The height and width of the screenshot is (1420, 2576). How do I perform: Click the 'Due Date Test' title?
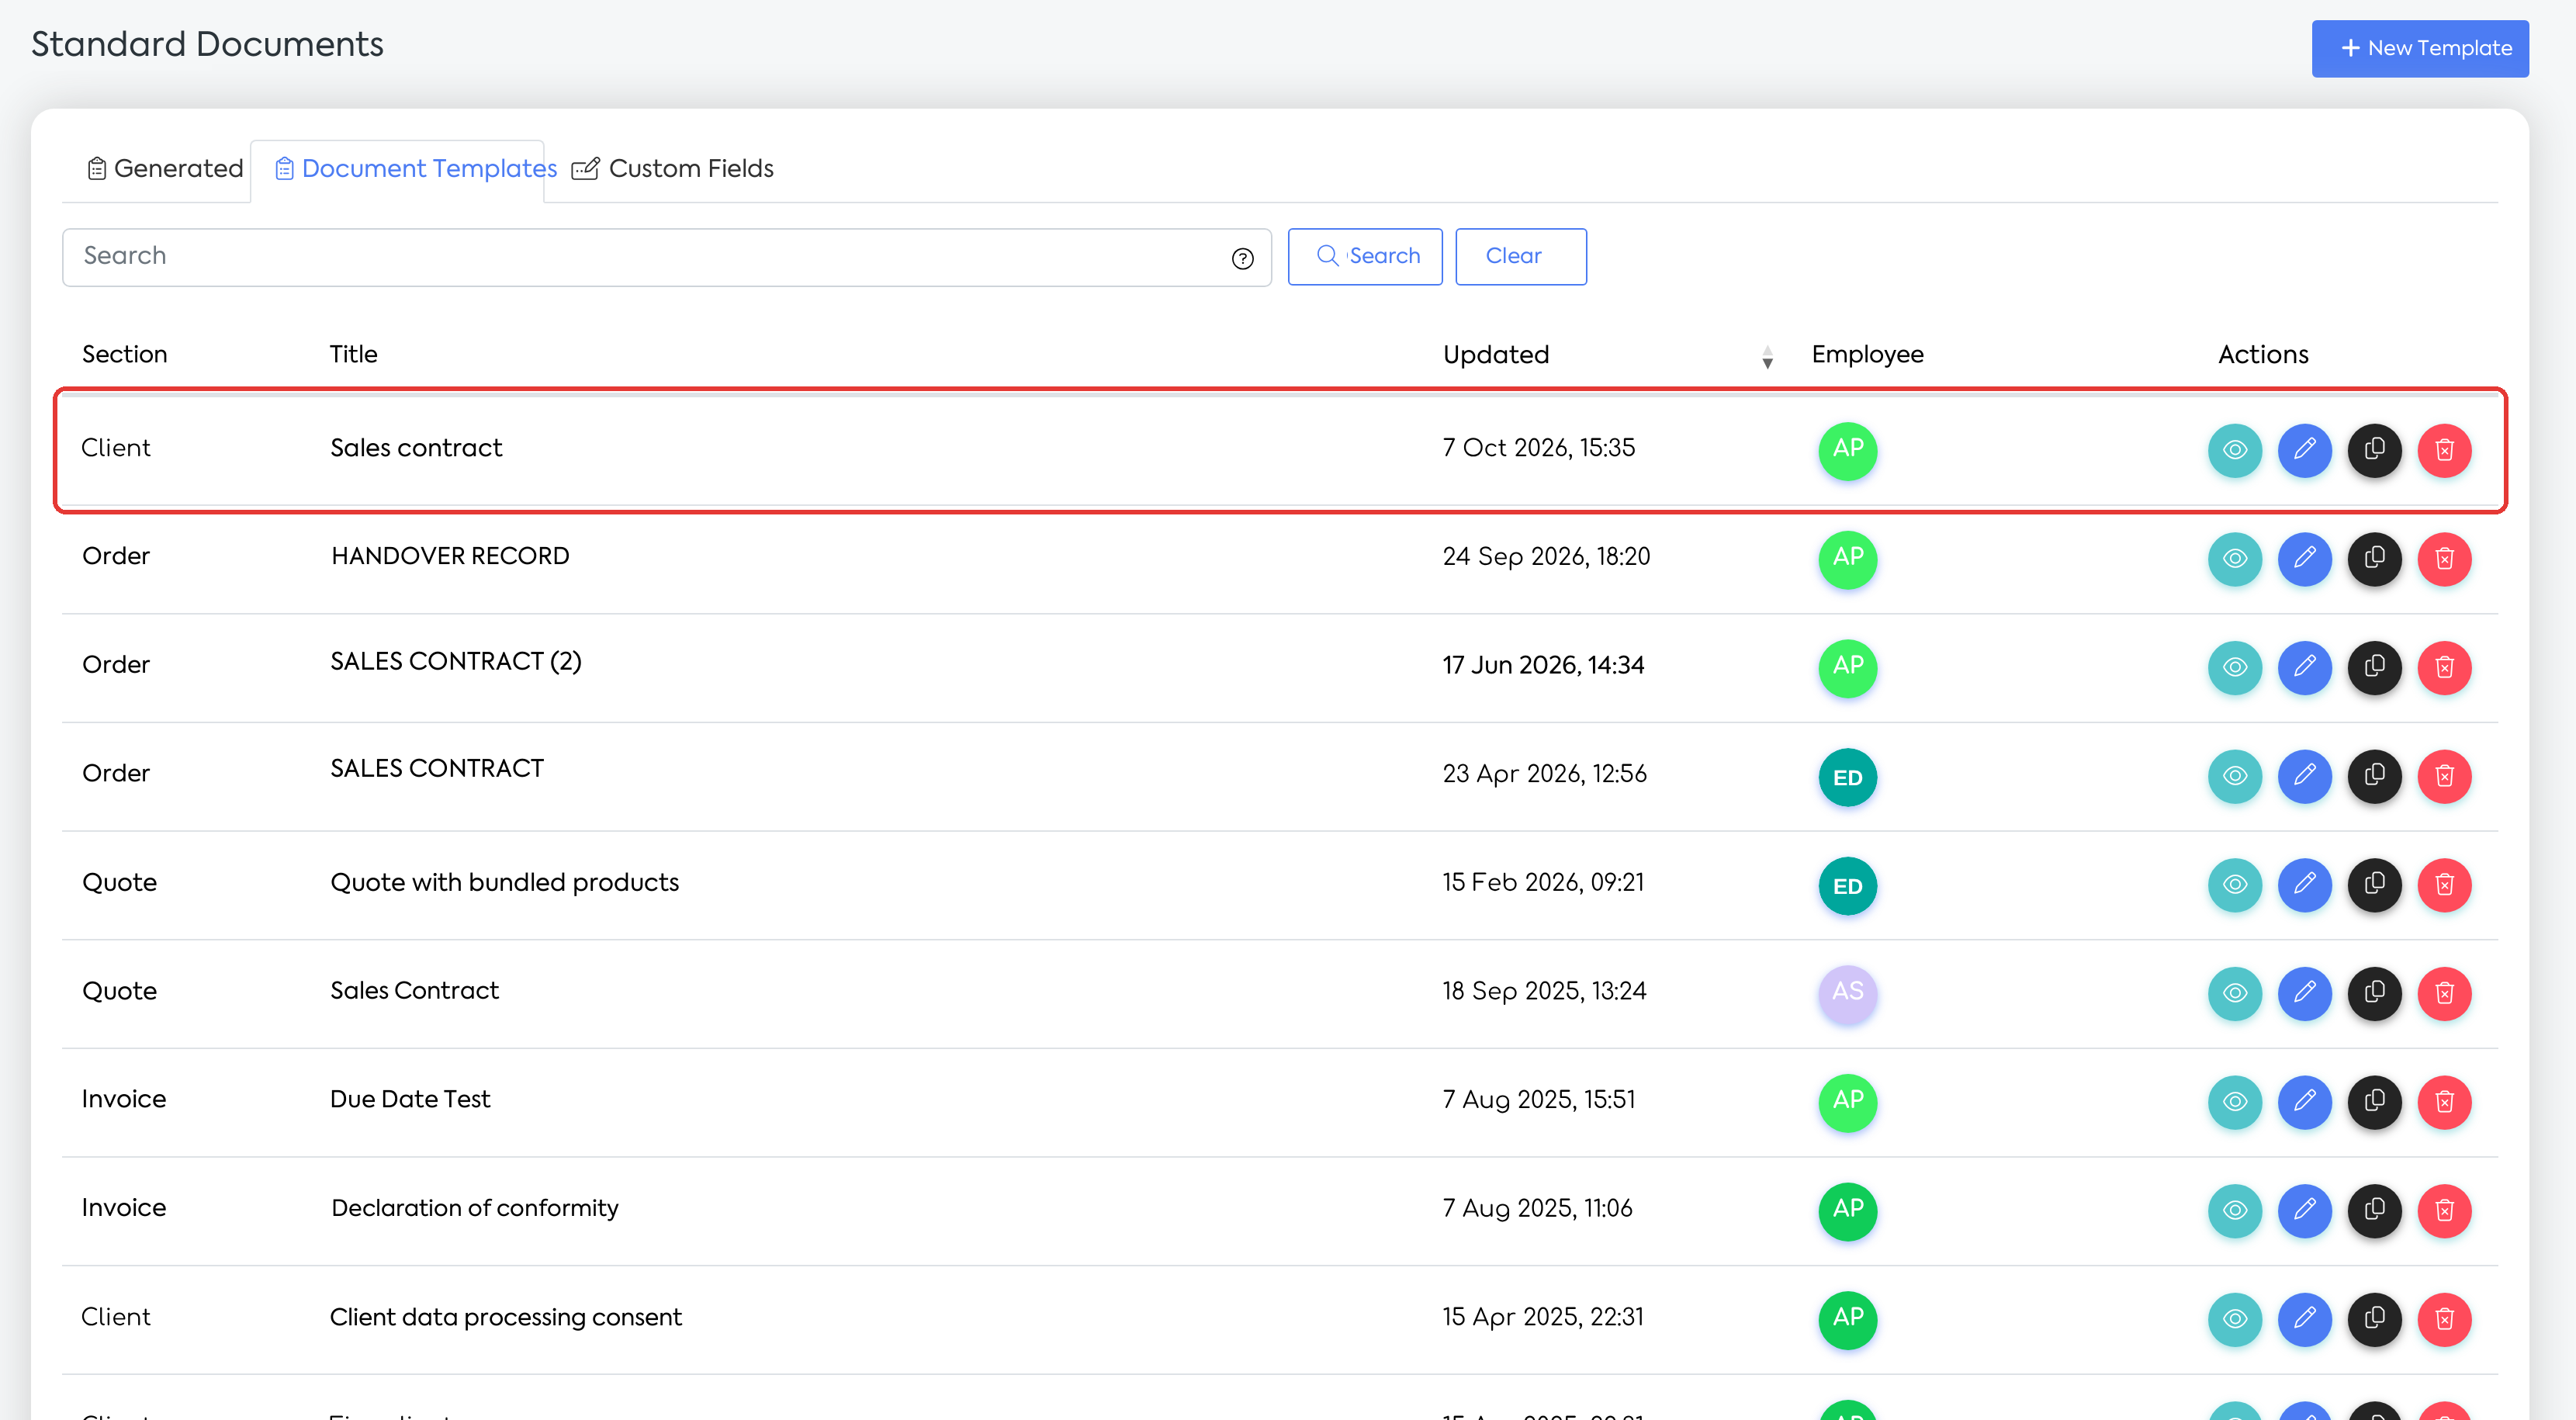point(410,1099)
